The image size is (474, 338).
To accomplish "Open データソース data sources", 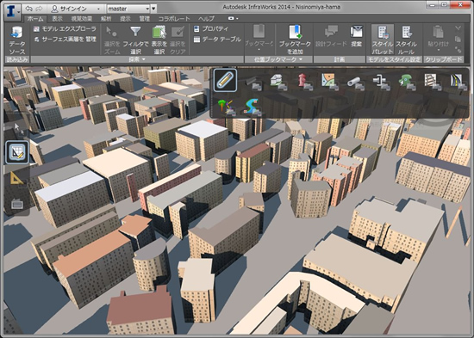I will 17,40.
